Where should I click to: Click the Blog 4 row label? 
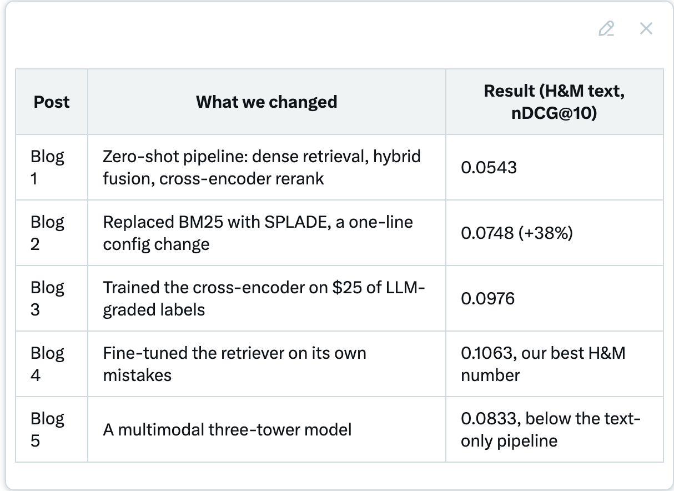52,364
